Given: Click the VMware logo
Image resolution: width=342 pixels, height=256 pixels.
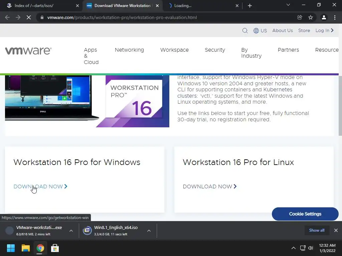Looking at the screenshot, I should coord(28,51).
